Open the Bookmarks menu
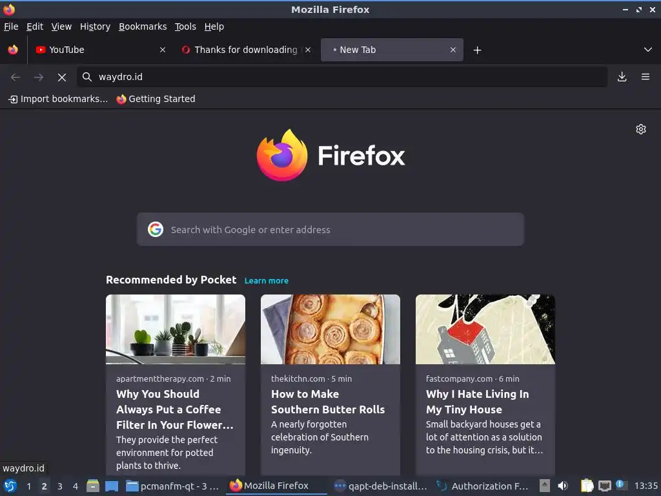661x496 pixels. click(143, 26)
